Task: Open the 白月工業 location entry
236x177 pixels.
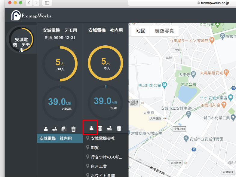Action: coord(99,166)
